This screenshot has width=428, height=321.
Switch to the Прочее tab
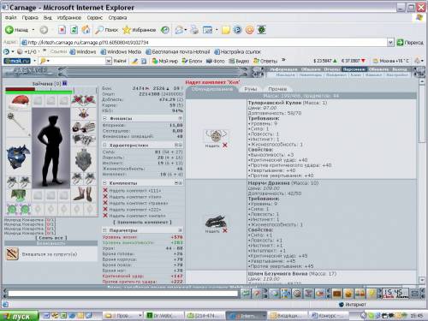(277, 89)
